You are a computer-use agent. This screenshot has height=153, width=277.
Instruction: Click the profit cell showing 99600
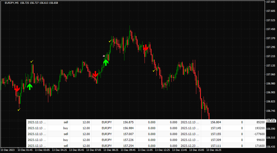(x=256, y=140)
